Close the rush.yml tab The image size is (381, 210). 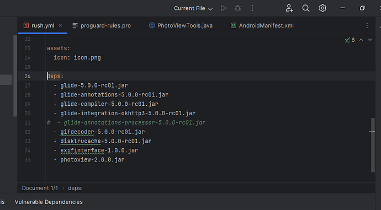coord(60,25)
